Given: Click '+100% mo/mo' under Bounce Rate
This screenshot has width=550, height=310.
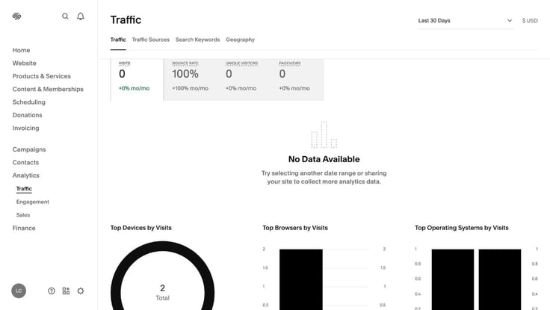Looking at the screenshot, I should pyautogui.click(x=190, y=88).
